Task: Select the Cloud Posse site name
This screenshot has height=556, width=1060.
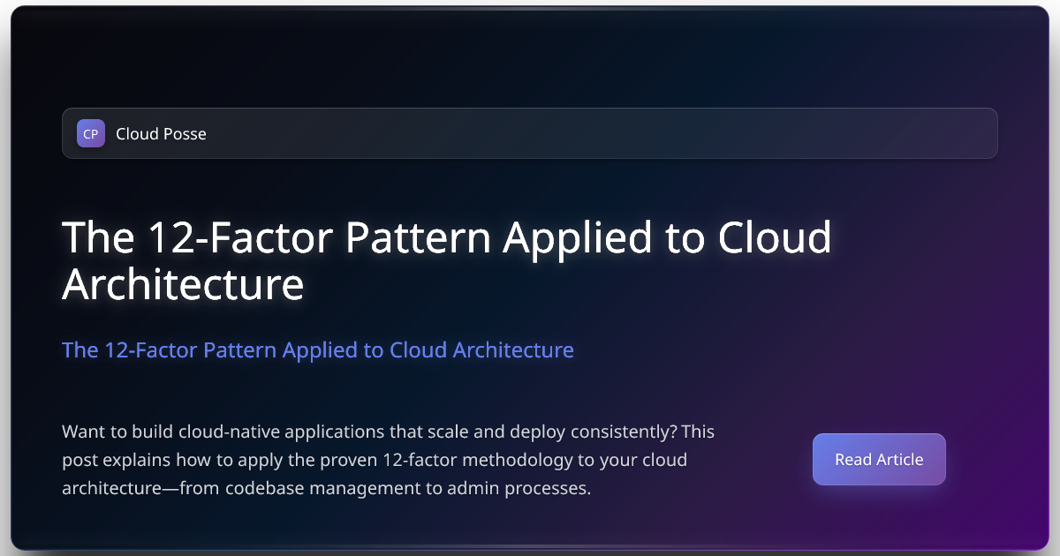Action: click(x=161, y=134)
